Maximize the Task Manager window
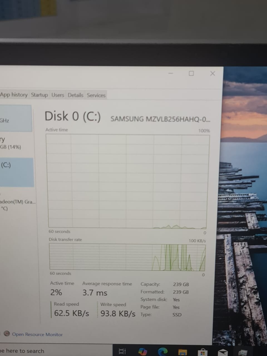 [191, 73]
